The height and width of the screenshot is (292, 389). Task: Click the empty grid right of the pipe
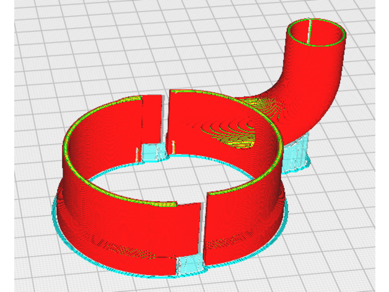[x=365, y=93]
